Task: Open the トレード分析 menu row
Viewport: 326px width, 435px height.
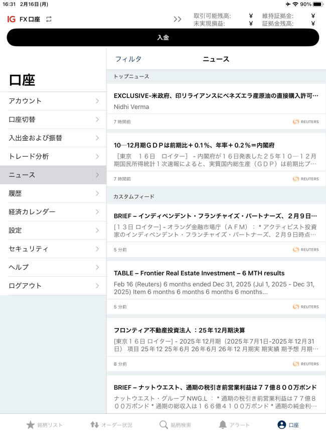Action: click(x=53, y=156)
